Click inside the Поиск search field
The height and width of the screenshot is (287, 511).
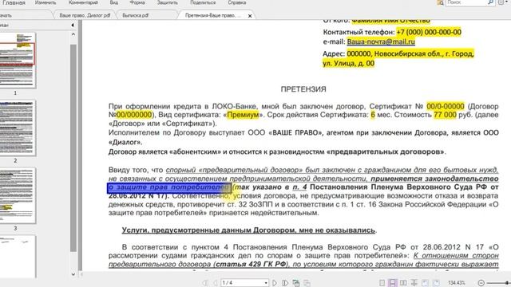(466, 2)
